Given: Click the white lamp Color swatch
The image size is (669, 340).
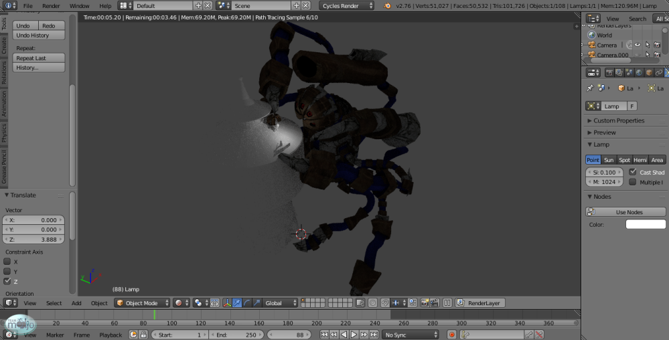Looking at the screenshot, I should 646,224.
